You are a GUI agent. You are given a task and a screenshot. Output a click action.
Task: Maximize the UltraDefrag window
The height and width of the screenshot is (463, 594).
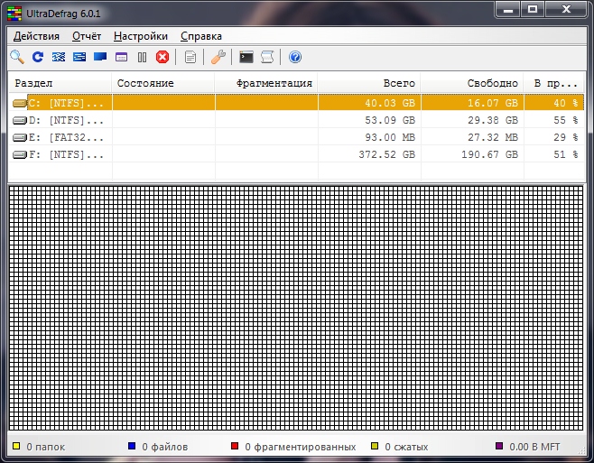click(x=533, y=9)
